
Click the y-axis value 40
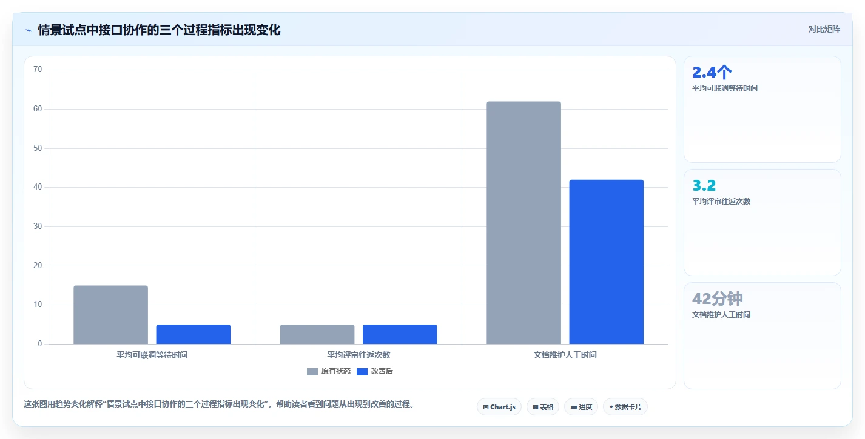[x=38, y=187]
